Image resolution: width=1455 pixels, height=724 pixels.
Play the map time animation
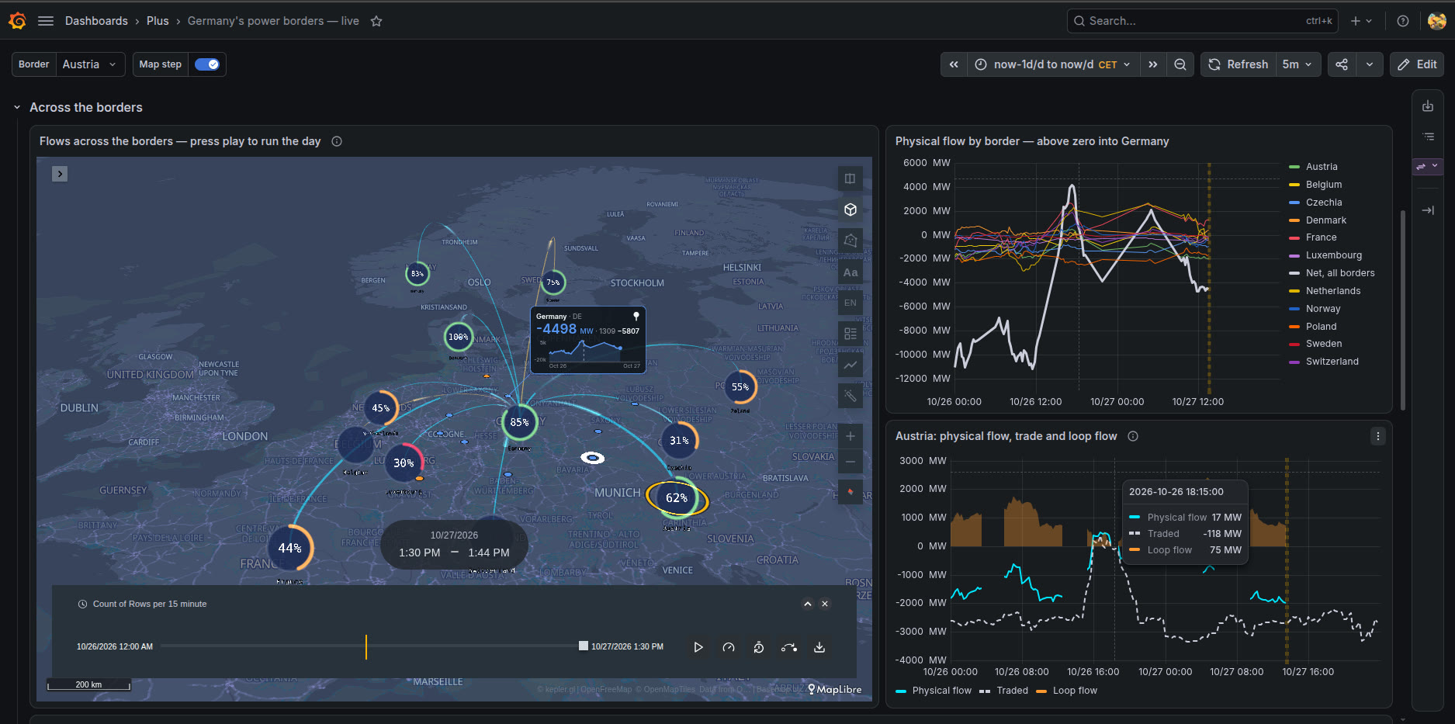point(698,647)
